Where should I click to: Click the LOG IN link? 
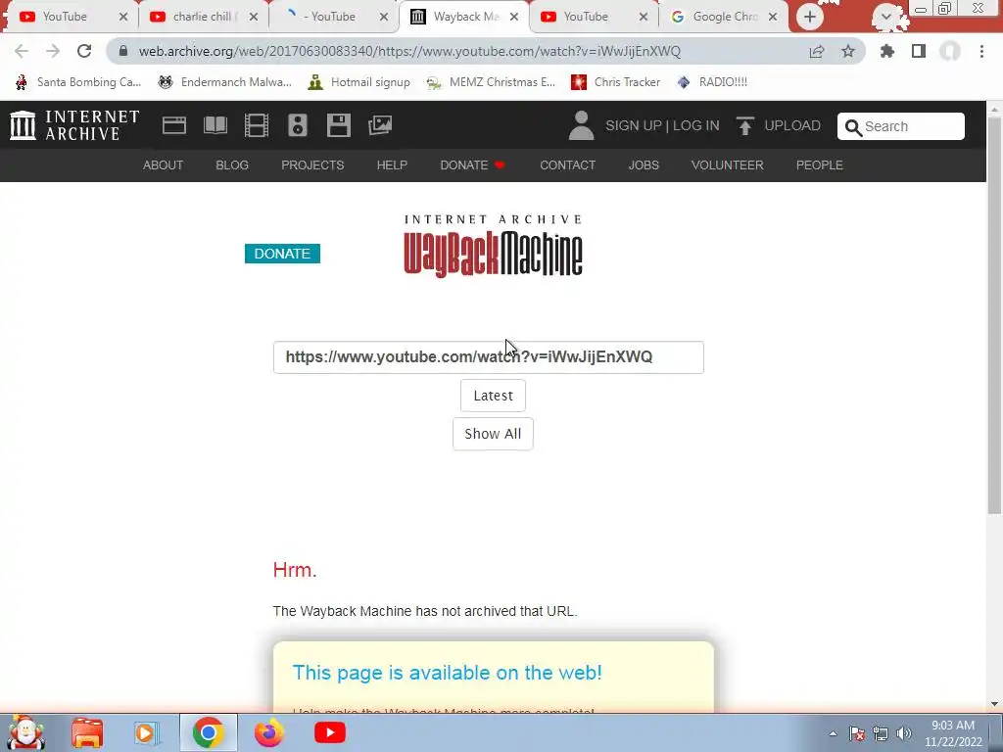click(x=696, y=125)
